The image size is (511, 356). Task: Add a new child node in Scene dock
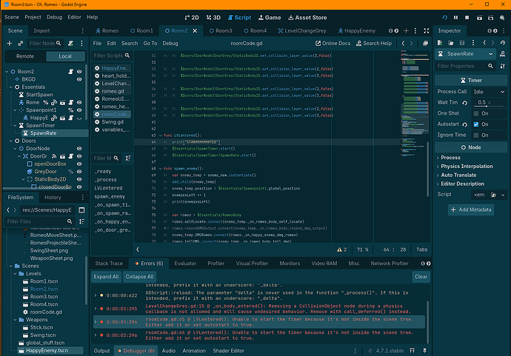[x=9, y=44]
